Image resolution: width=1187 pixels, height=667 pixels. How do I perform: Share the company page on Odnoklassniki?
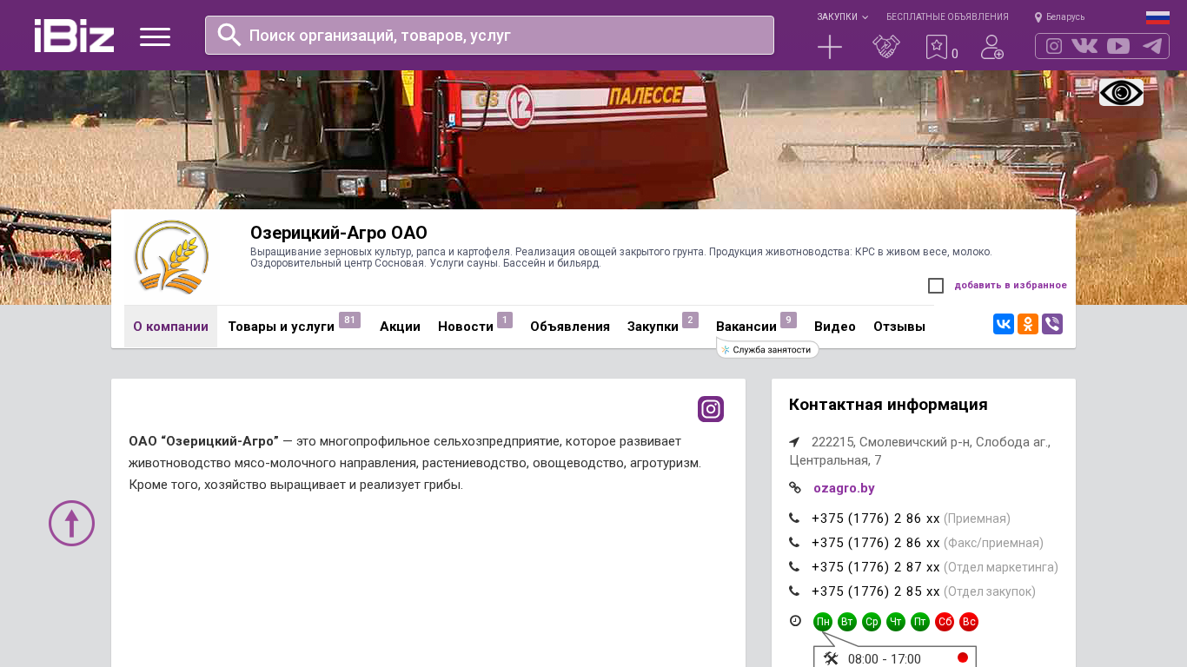coord(1028,324)
